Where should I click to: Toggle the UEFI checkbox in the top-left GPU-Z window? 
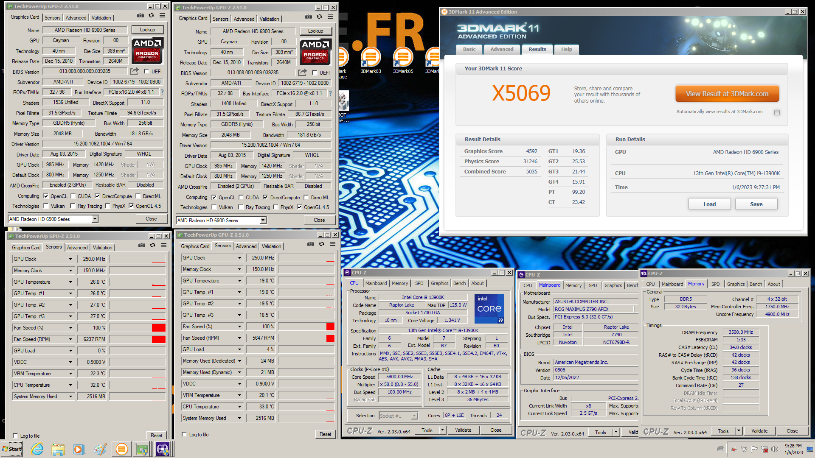coord(146,72)
